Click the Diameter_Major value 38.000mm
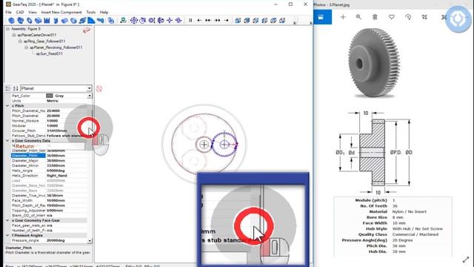The height and width of the screenshot is (267, 474). 56,161
